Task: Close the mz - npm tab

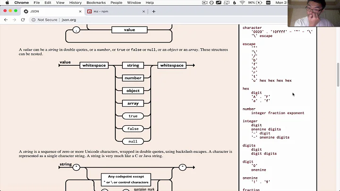Action: [144, 11]
